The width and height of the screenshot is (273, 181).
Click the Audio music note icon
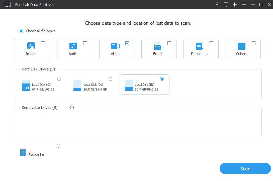point(73,46)
